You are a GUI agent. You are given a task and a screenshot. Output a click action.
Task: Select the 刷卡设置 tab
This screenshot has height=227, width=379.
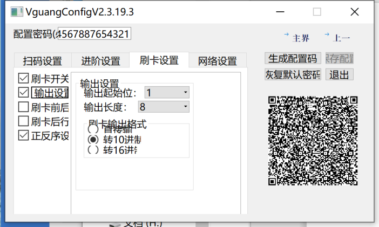[159, 60]
